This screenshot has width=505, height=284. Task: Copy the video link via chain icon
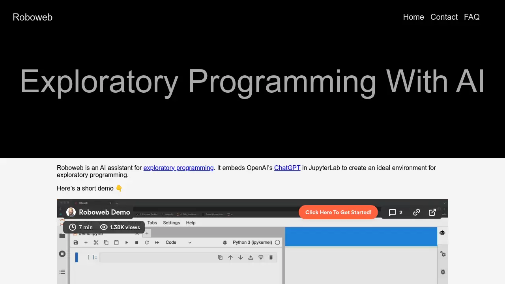pyautogui.click(x=417, y=212)
